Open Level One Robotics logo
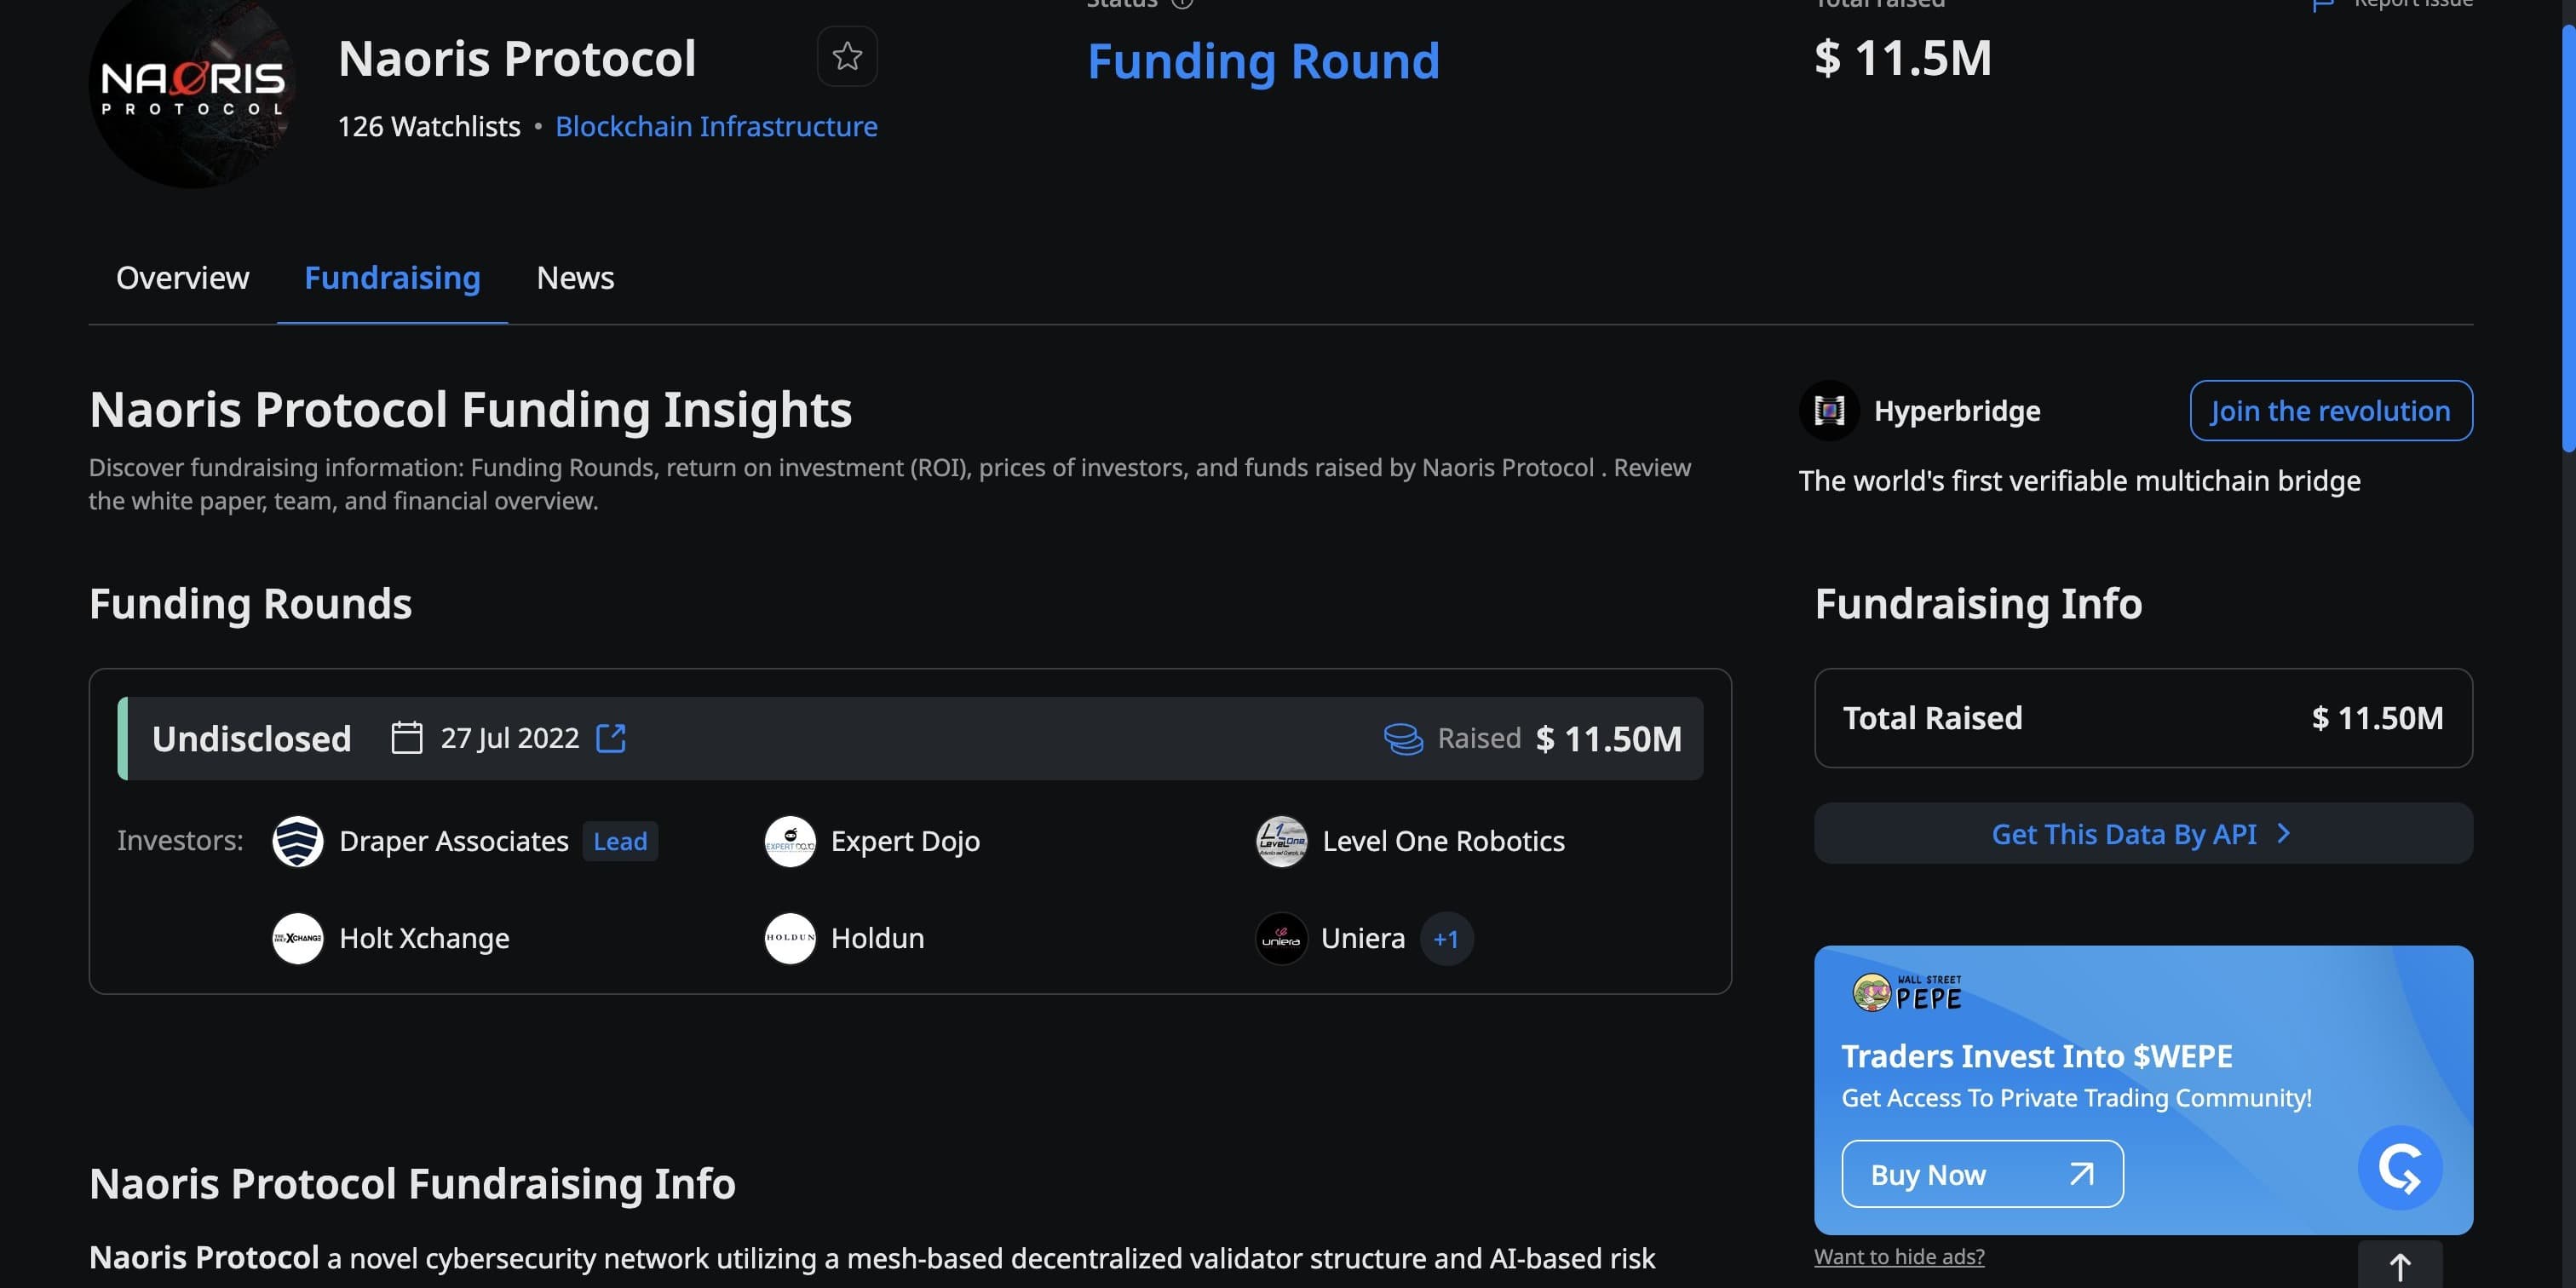The image size is (2576, 1288). pos(1281,841)
